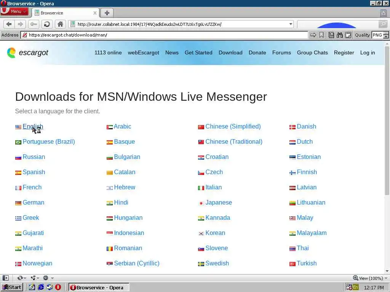Screen dimensions: 390x292
Task: Open the Wand password key button
Action: point(34,24)
